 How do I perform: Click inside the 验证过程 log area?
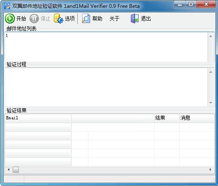(106, 87)
